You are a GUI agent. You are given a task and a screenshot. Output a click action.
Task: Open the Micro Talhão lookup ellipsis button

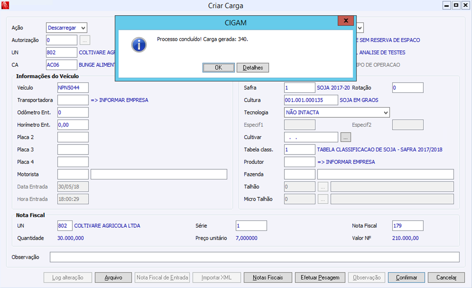(x=322, y=199)
